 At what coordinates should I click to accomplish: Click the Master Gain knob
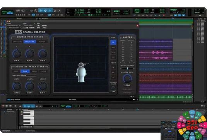[x=127, y=78]
